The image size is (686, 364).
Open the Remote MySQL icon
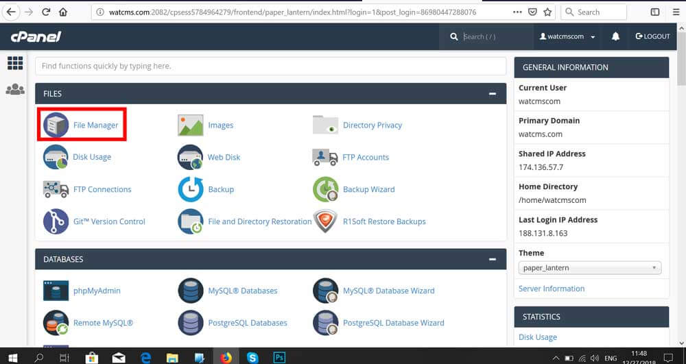coord(56,323)
